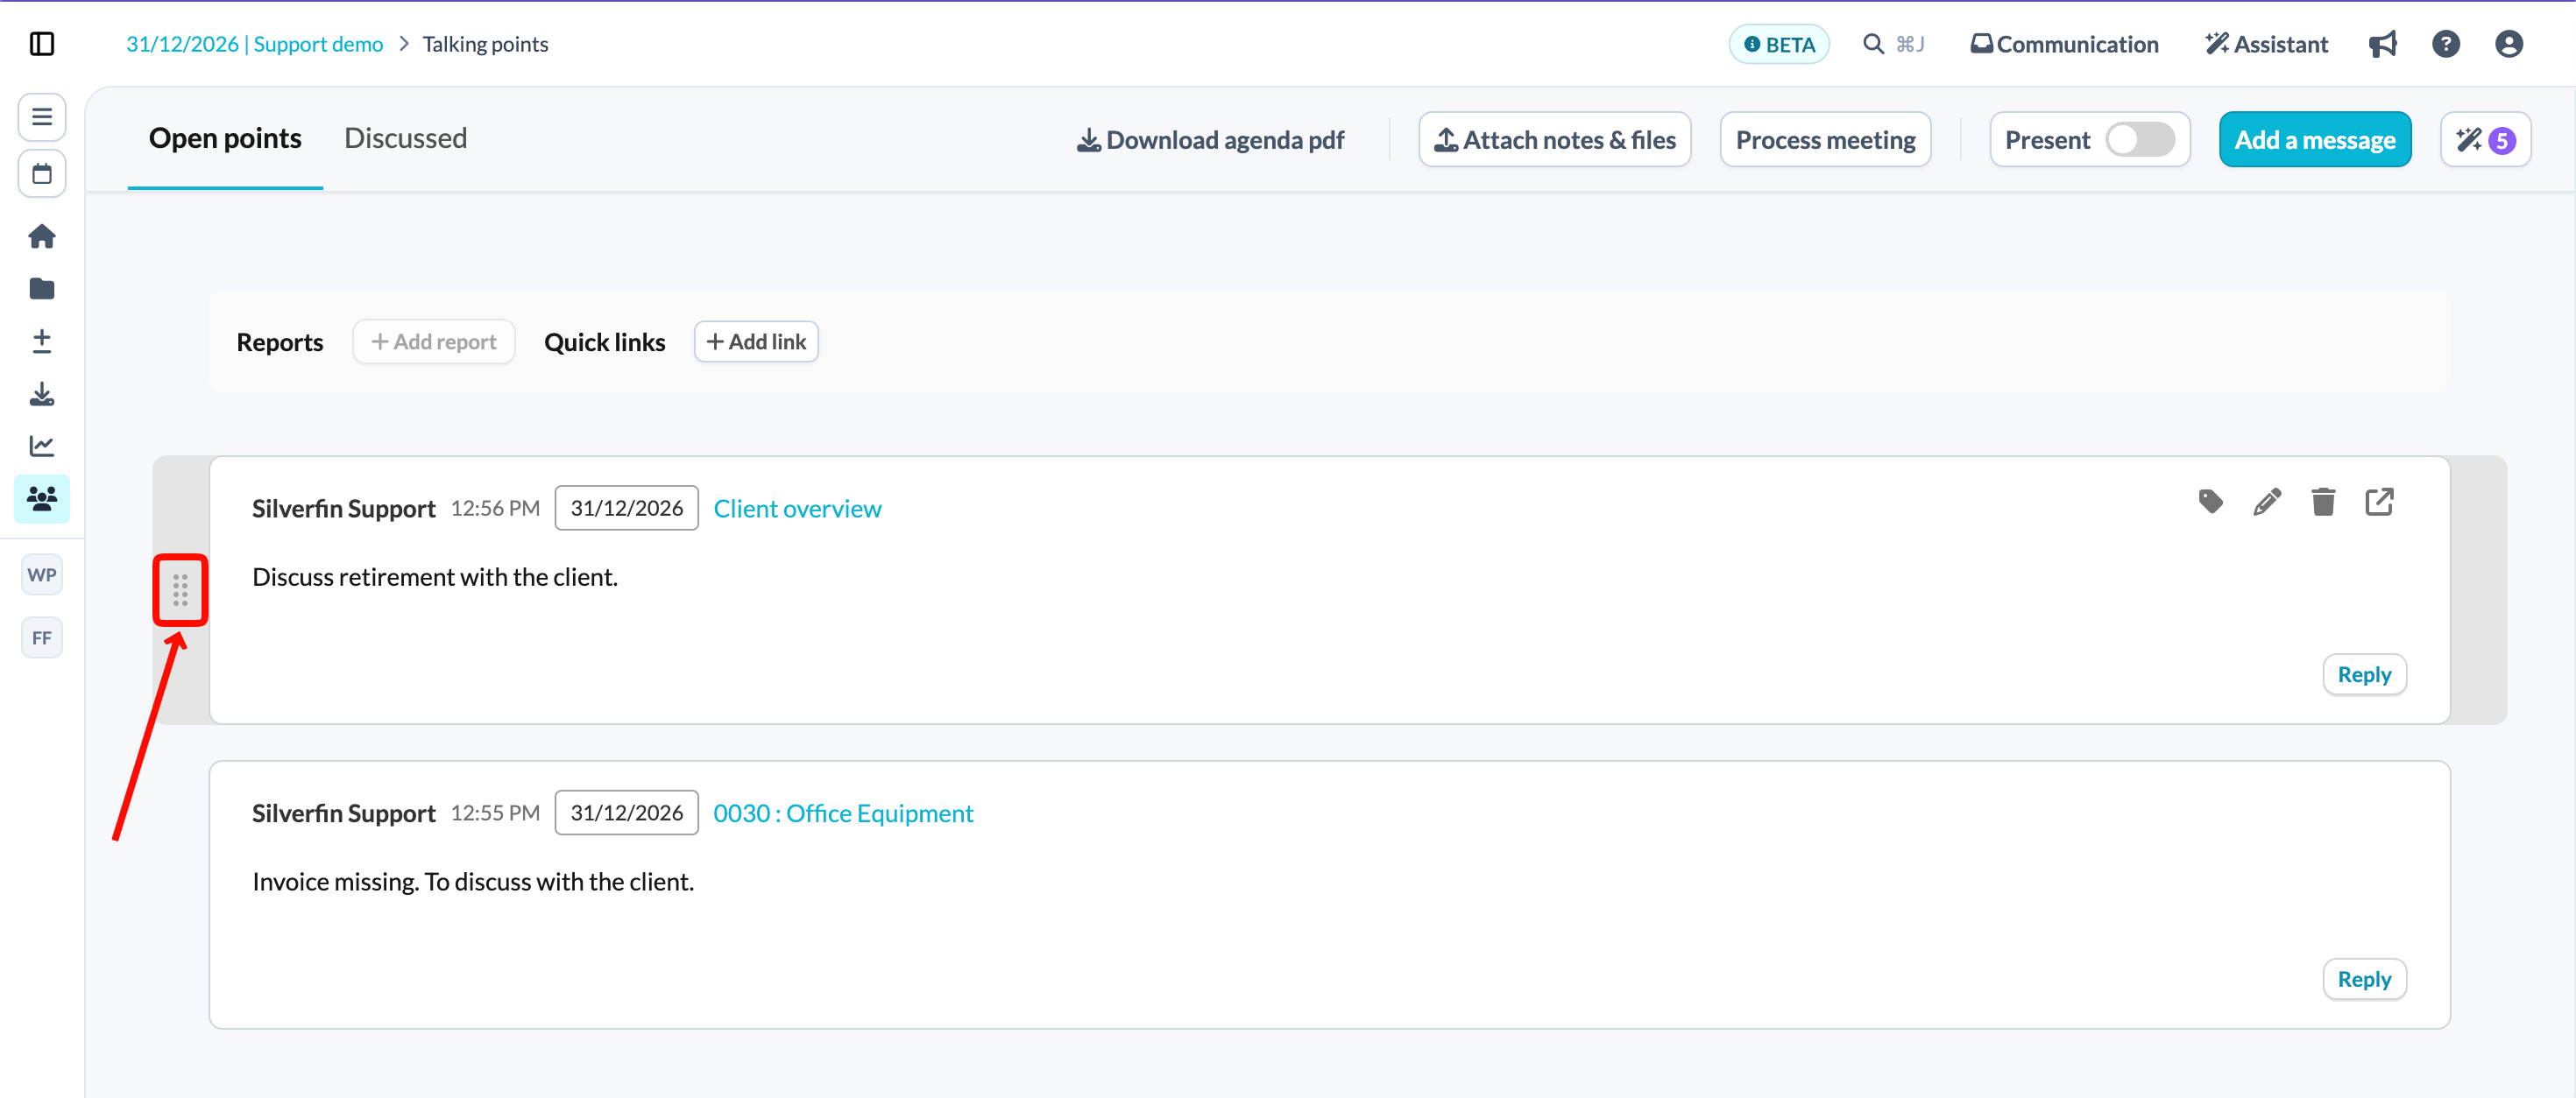The height and width of the screenshot is (1098, 2576).
Task: Click text 'Invoice missing. To discuss with the client.'
Action: click(473, 883)
